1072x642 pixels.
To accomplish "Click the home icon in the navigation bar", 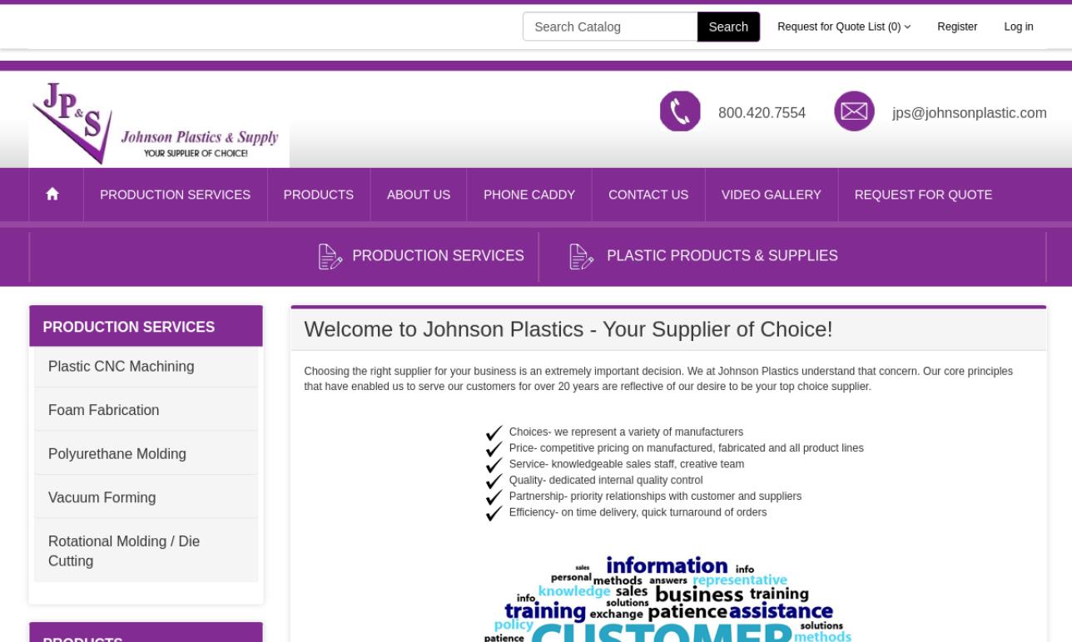I will coord(53,194).
